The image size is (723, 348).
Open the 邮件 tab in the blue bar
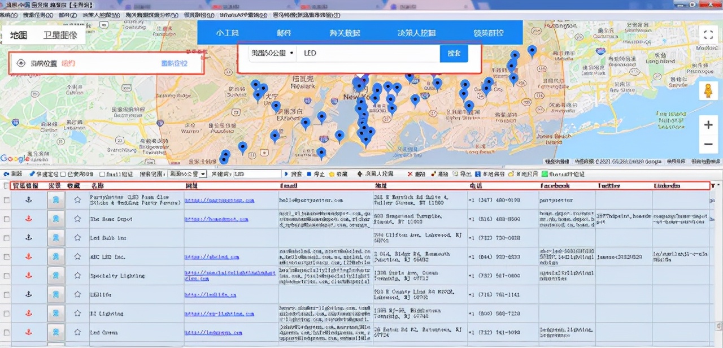click(284, 33)
